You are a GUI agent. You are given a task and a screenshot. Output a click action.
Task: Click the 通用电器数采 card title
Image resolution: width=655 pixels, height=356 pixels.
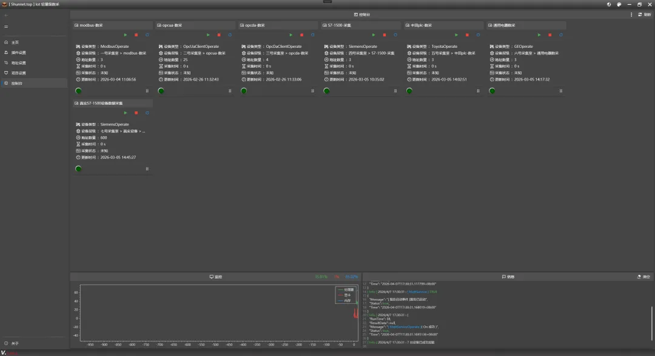(x=504, y=25)
